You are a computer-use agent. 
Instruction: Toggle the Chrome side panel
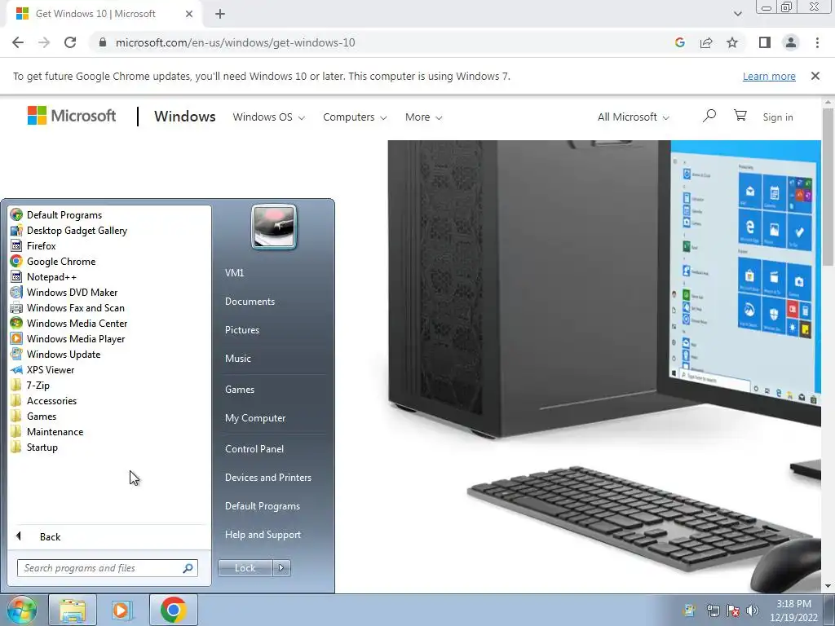coord(765,42)
